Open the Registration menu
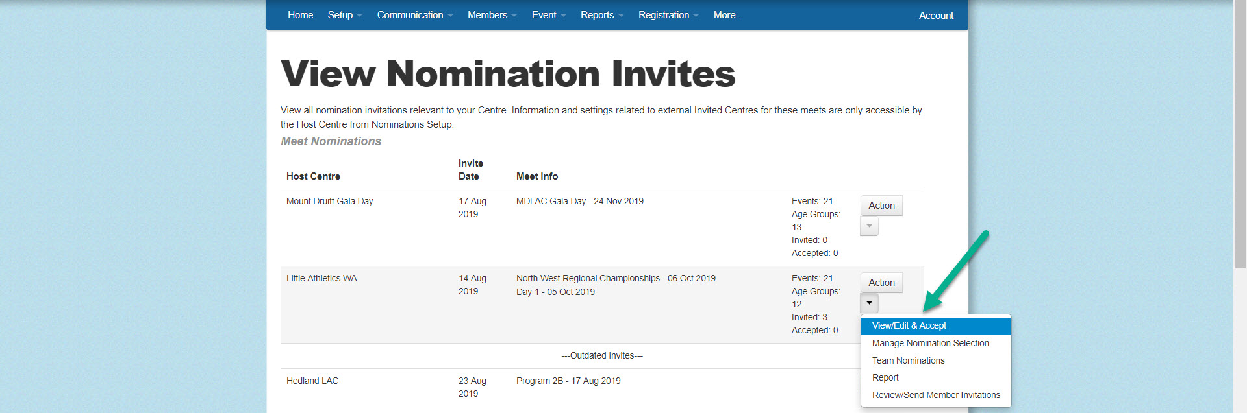Image resolution: width=1247 pixels, height=413 pixels. tap(668, 15)
